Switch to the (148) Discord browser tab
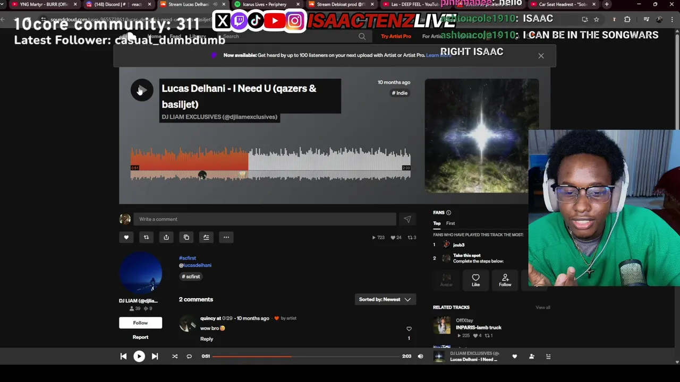The width and height of the screenshot is (680, 382). point(118,4)
